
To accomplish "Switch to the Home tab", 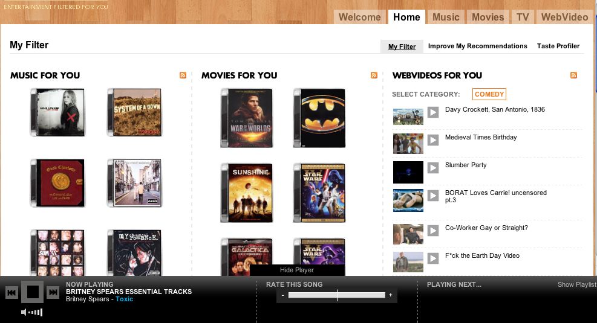I will tap(406, 17).
